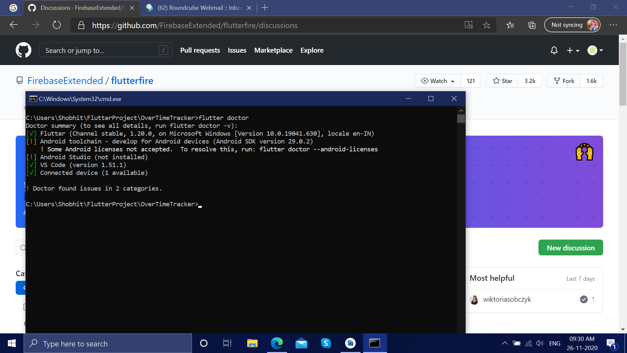Screen dimensions: 627x353
Task: Click the taskbar search box
Action: point(108,343)
